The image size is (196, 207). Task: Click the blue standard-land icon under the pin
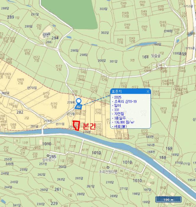pyautogui.click(x=79, y=106)
